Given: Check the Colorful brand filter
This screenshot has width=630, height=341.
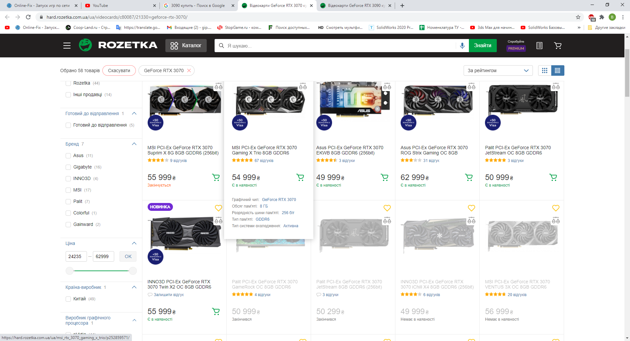Looking at the screenshot, I should 68,213.
